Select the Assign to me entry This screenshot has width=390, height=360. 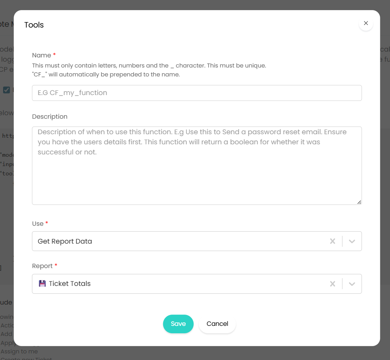tap(19, 351)
